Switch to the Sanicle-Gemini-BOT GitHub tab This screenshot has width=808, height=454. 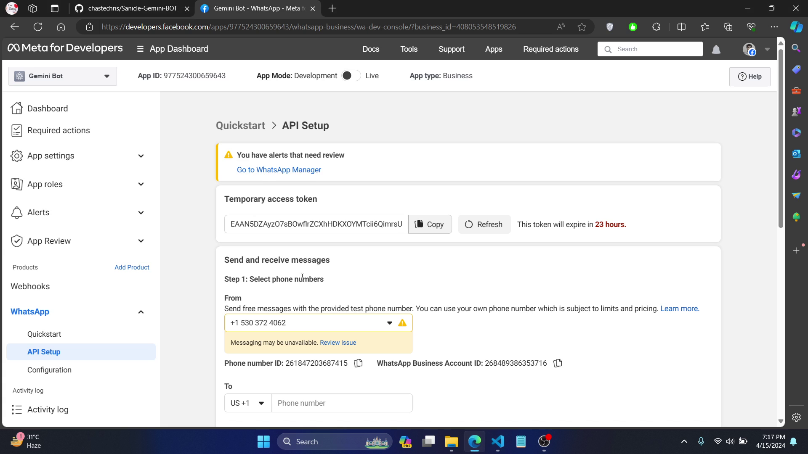(x=132, y=8)
